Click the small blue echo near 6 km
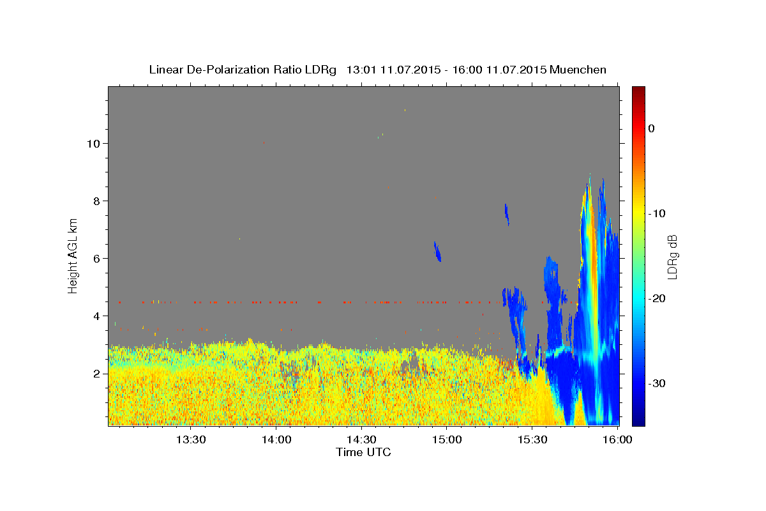 (438, 252)
